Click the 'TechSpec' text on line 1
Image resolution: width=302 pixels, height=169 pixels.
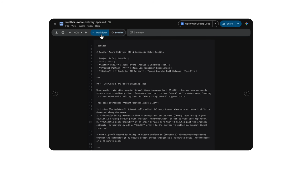[101, 46]
